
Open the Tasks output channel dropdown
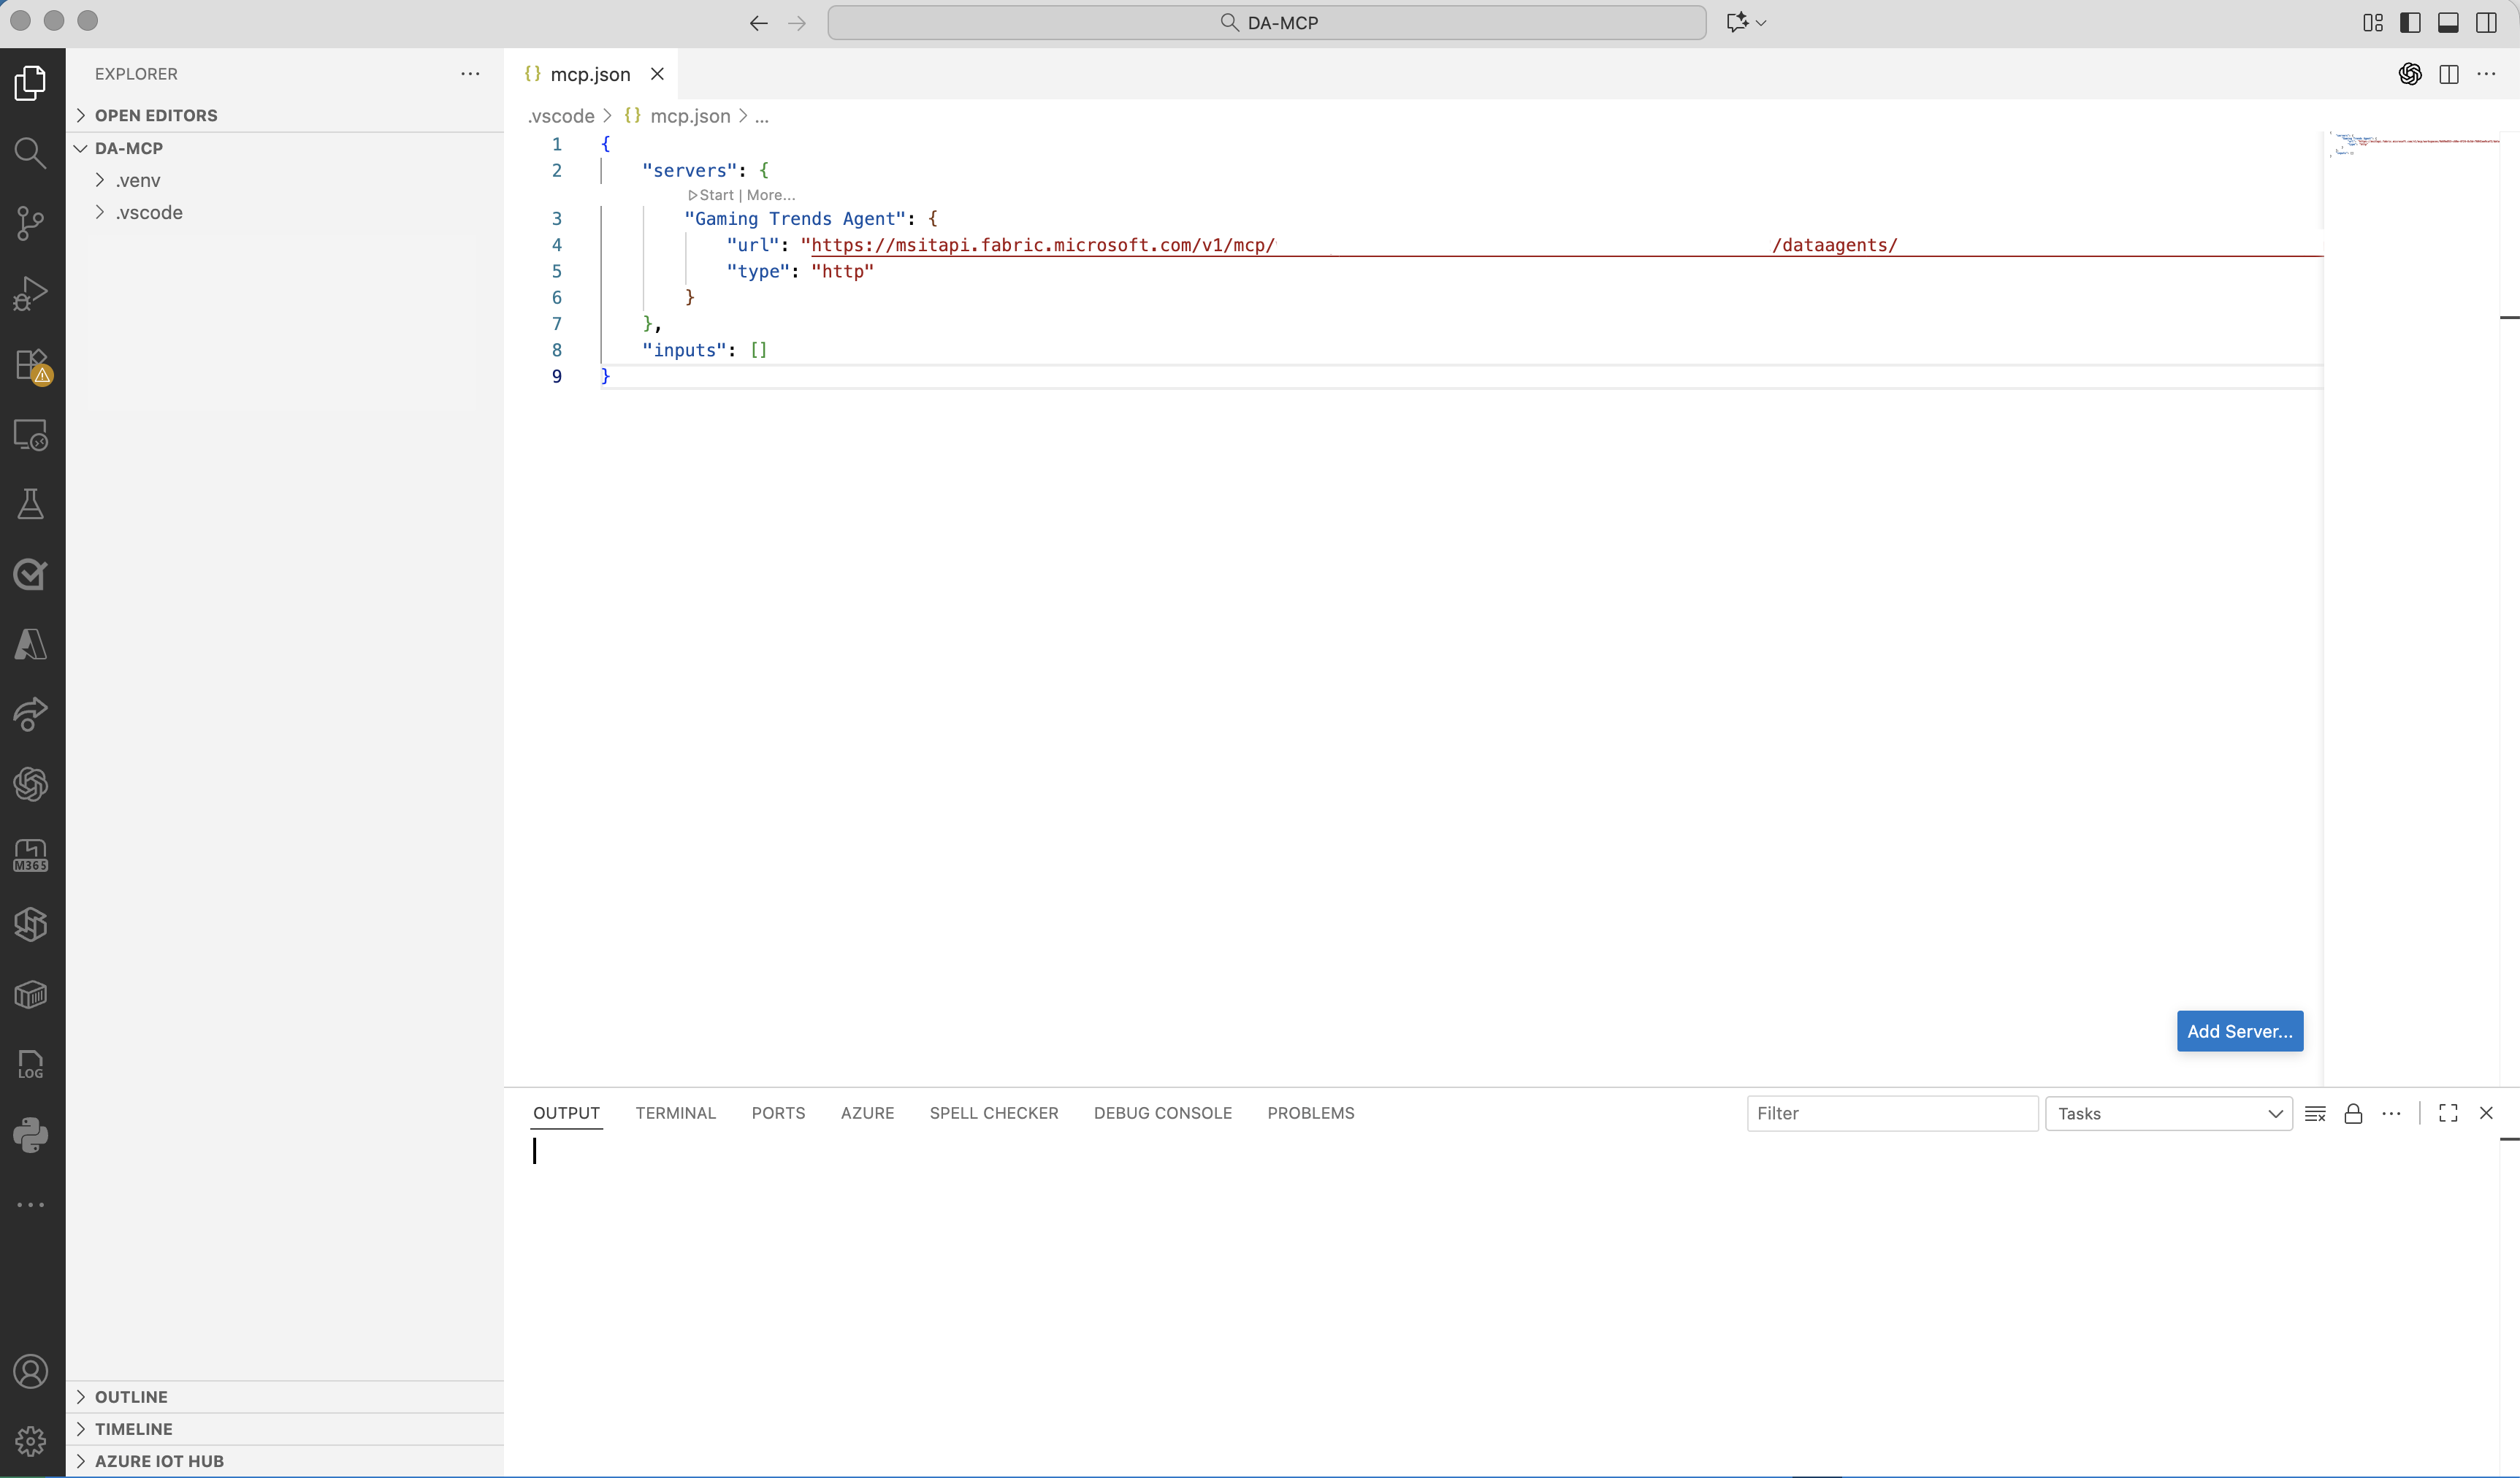[2168, 1114]
